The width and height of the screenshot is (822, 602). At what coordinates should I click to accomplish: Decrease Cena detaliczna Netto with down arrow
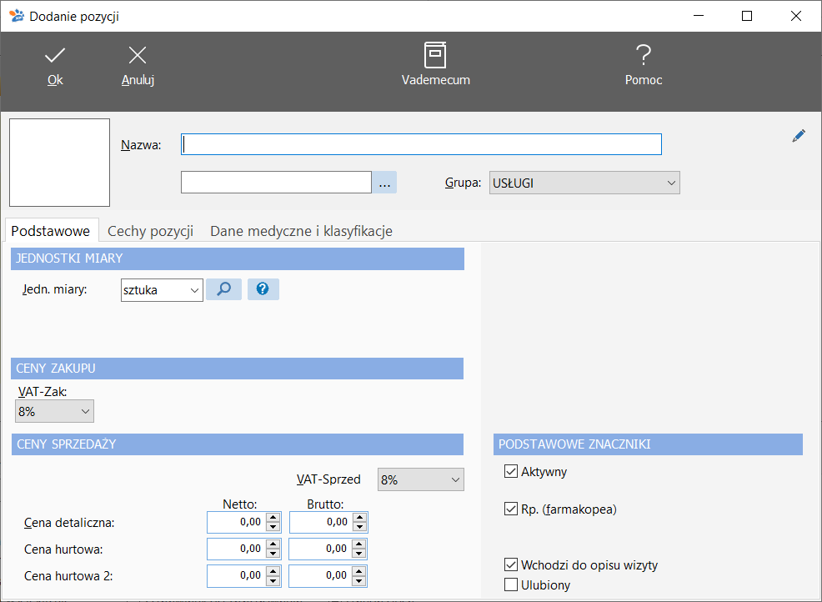point(273,527)
